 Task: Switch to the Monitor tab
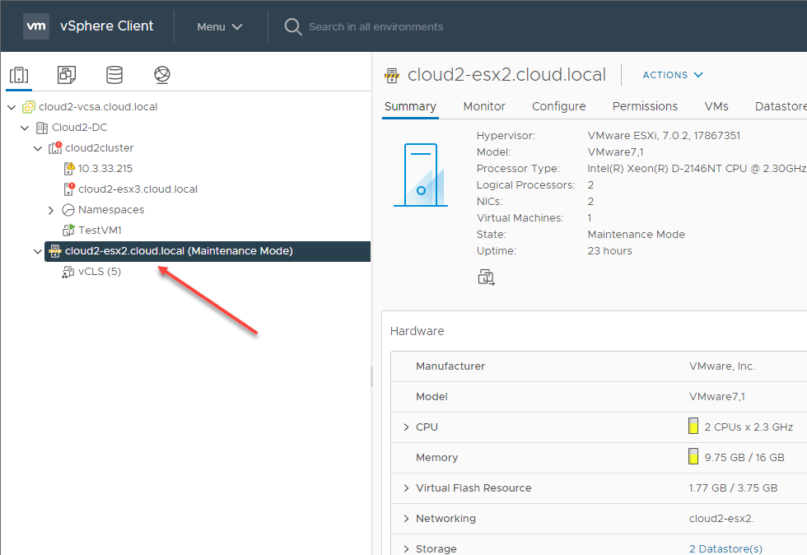click(x=484, y=106)
